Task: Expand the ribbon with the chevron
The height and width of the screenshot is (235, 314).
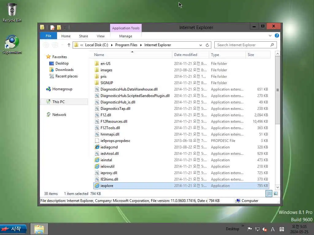Action: [270, 35]
